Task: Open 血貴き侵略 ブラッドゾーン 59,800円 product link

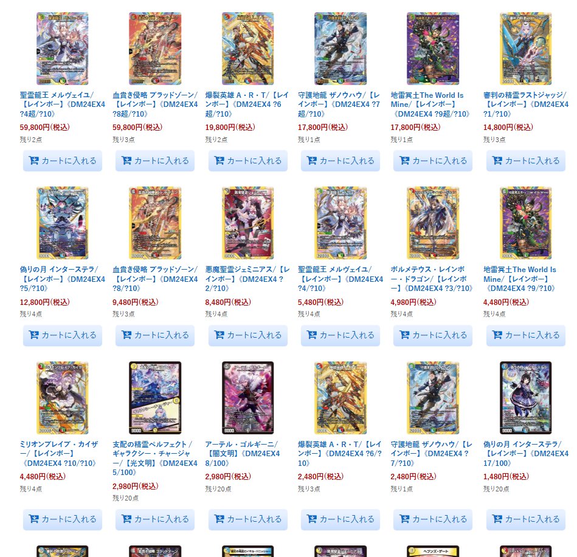Action: coord(155,104)
